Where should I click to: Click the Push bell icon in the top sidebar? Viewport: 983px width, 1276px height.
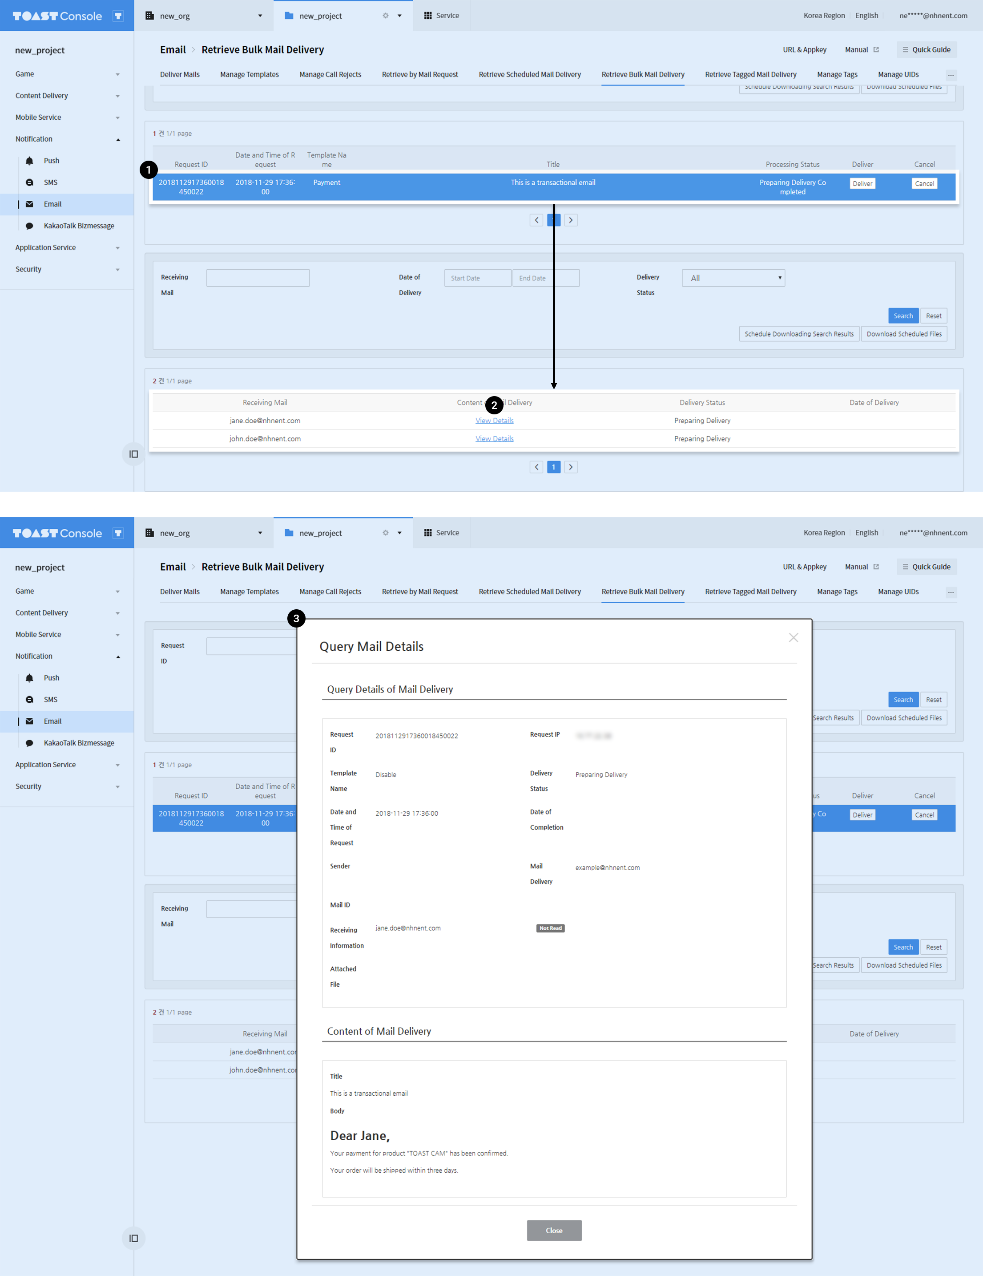pyautogui.click(x=29, y=161)
